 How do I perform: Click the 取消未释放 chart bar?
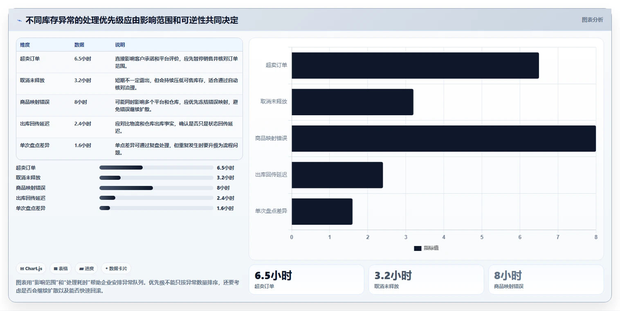[353, 102]
